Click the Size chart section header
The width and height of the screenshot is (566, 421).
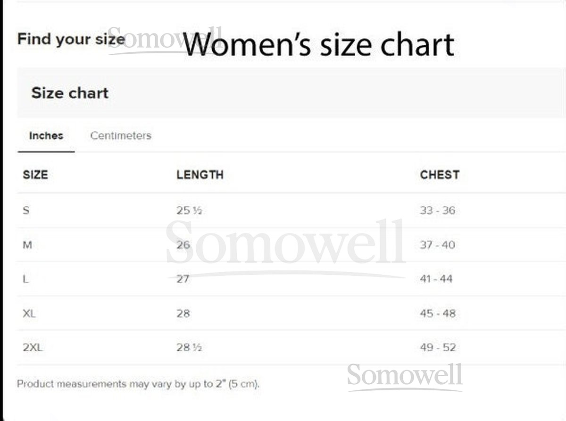70,93
